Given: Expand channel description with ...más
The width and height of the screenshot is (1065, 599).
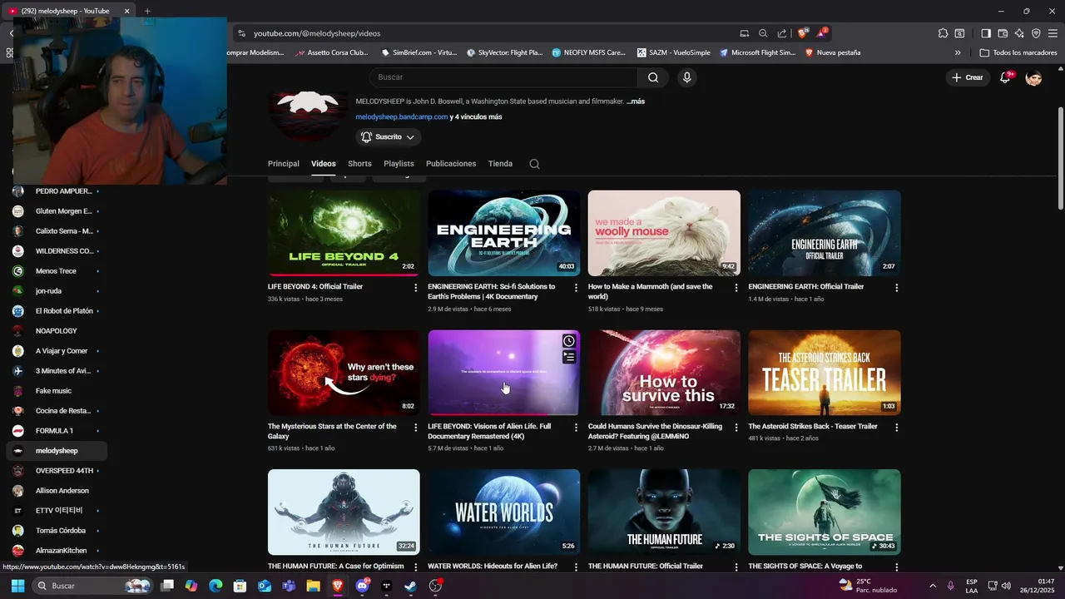Looking at the screenshot, I should [635, 101].
